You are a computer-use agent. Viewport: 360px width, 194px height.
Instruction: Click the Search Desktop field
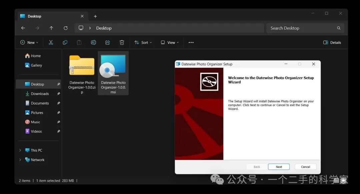tap(305, 28)
